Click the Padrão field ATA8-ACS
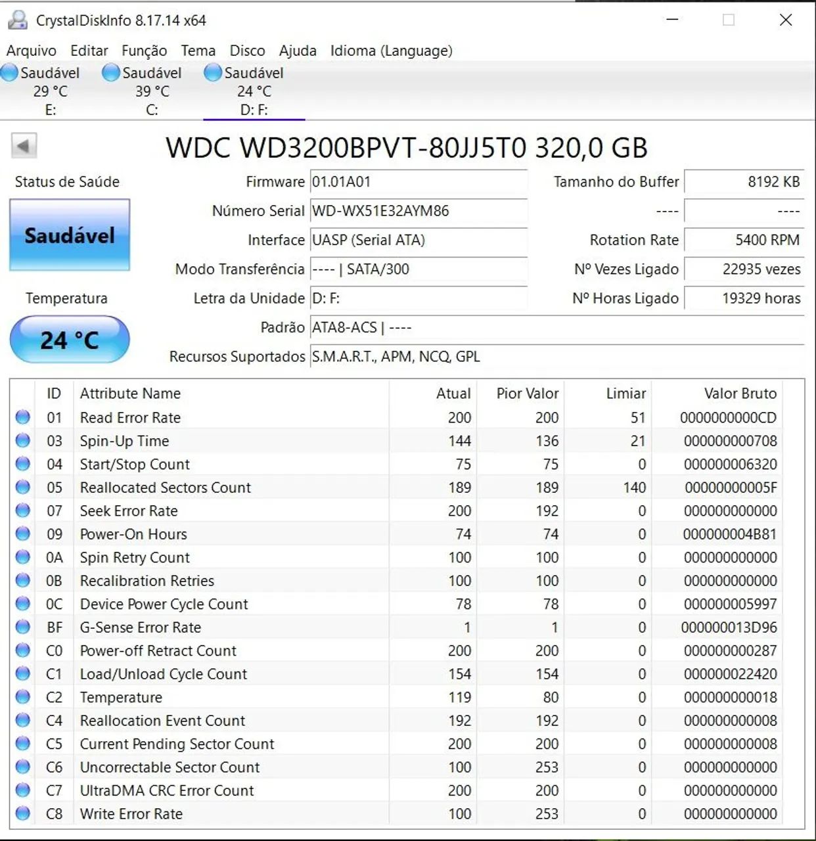 click(x=557, y=327)
